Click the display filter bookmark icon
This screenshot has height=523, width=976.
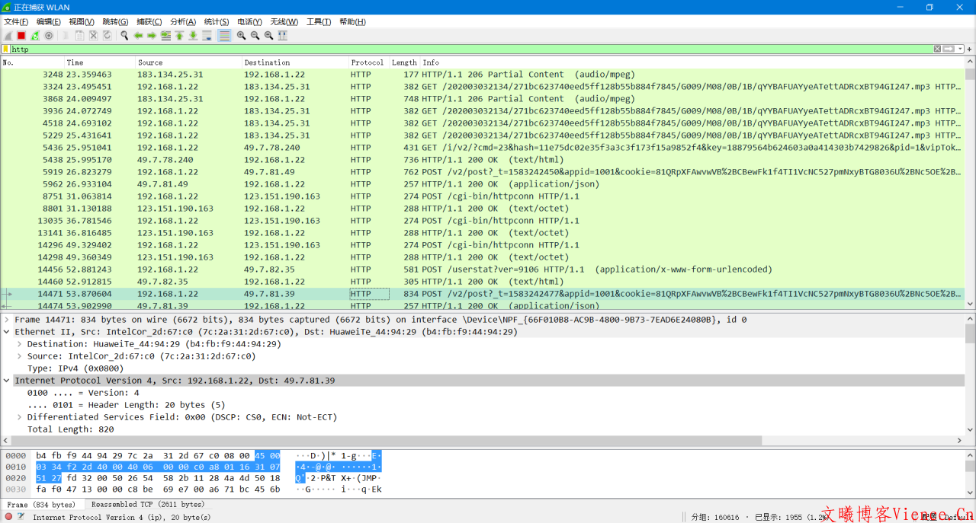click(5, 49)
